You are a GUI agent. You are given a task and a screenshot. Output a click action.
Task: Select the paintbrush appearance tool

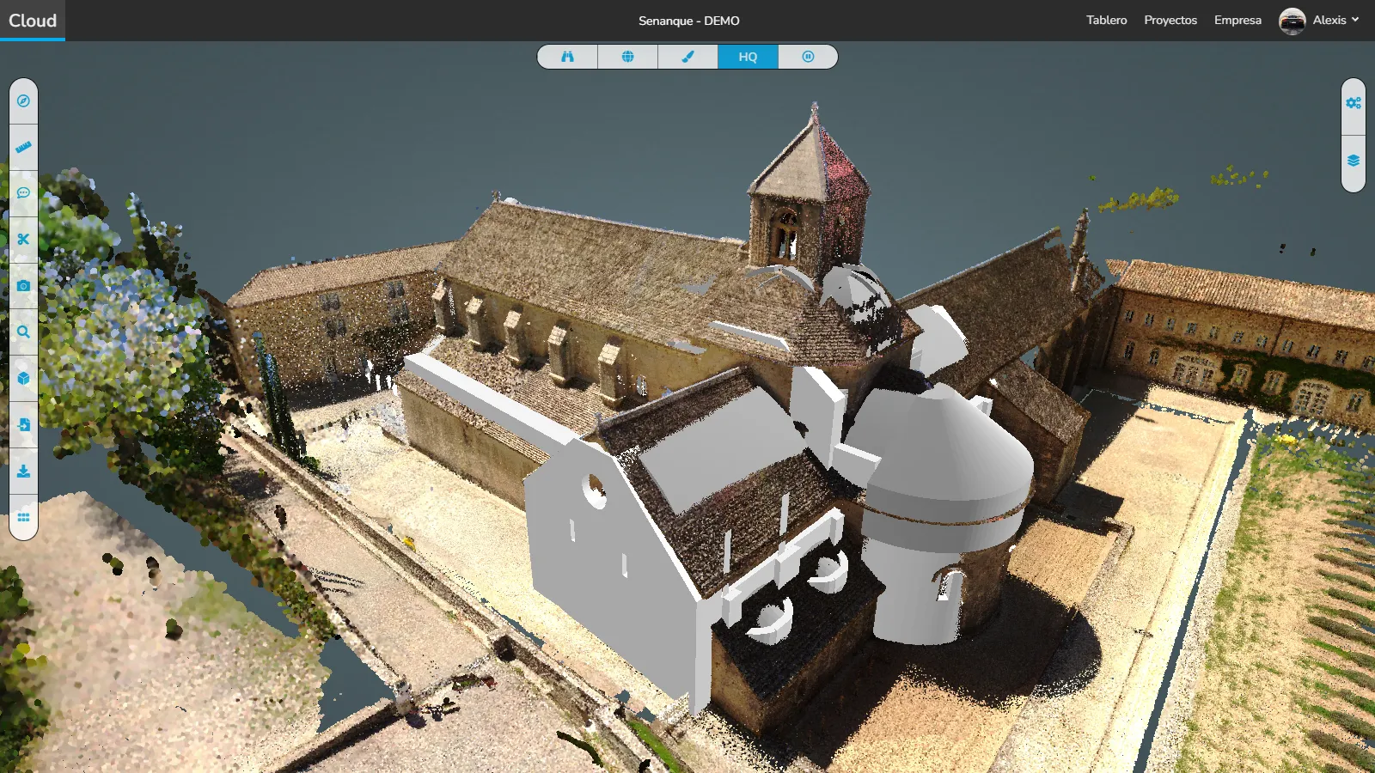(x=687, y=57)
